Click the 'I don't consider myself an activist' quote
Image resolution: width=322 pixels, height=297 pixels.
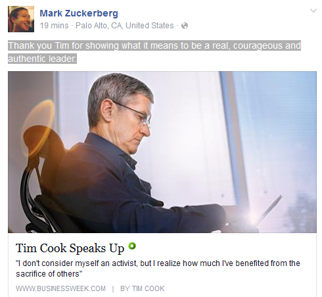pyautogui.click(x=158, y=263)
